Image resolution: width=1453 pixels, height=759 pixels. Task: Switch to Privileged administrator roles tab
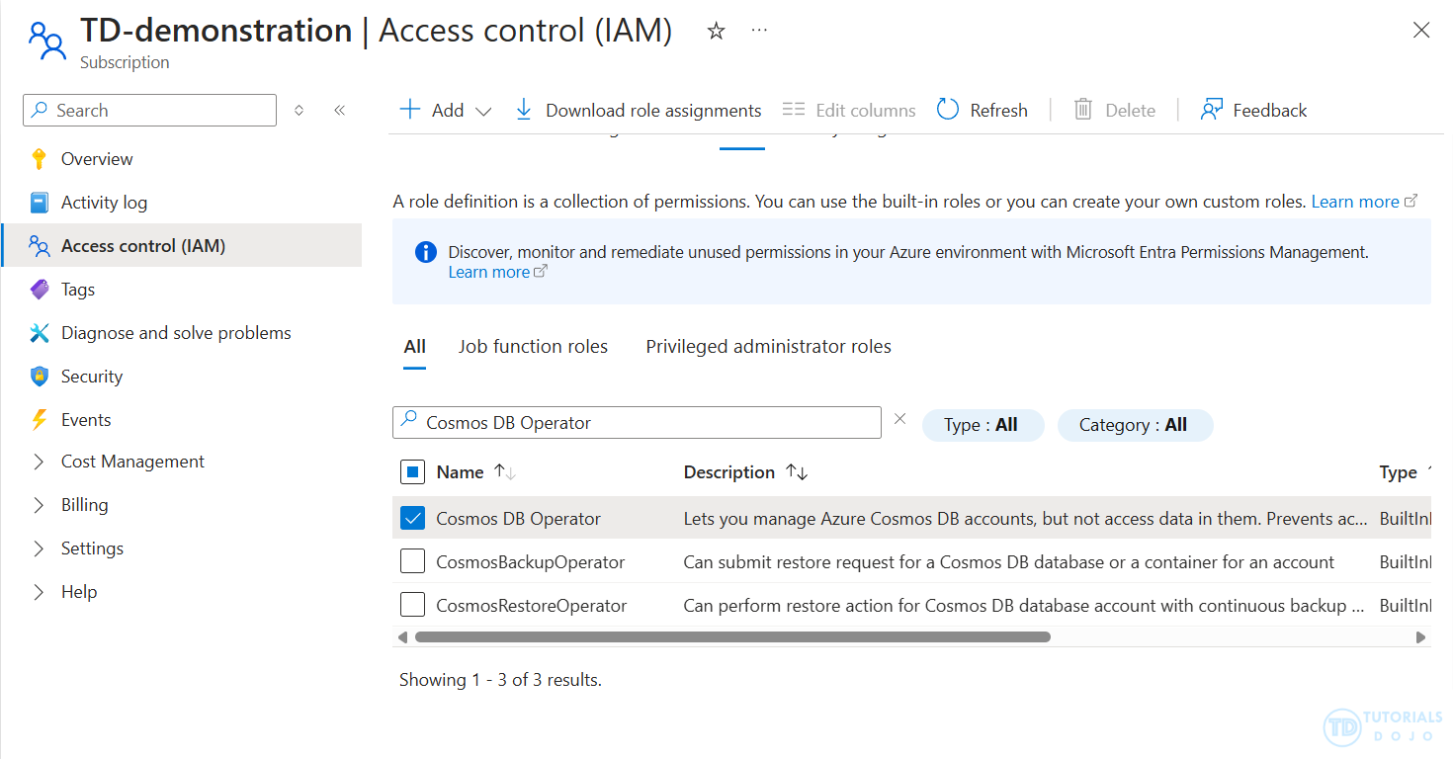pyautogui.click(x=768, y=347)
